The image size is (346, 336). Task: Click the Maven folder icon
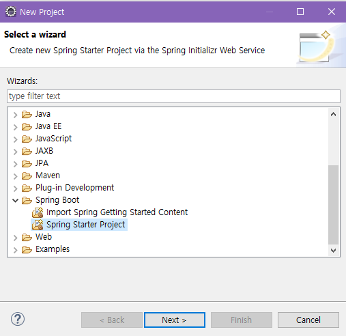[x=27, y=176]
